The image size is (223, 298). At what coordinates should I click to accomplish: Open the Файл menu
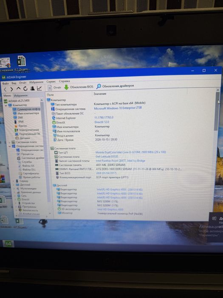click(x=6, y=83)
